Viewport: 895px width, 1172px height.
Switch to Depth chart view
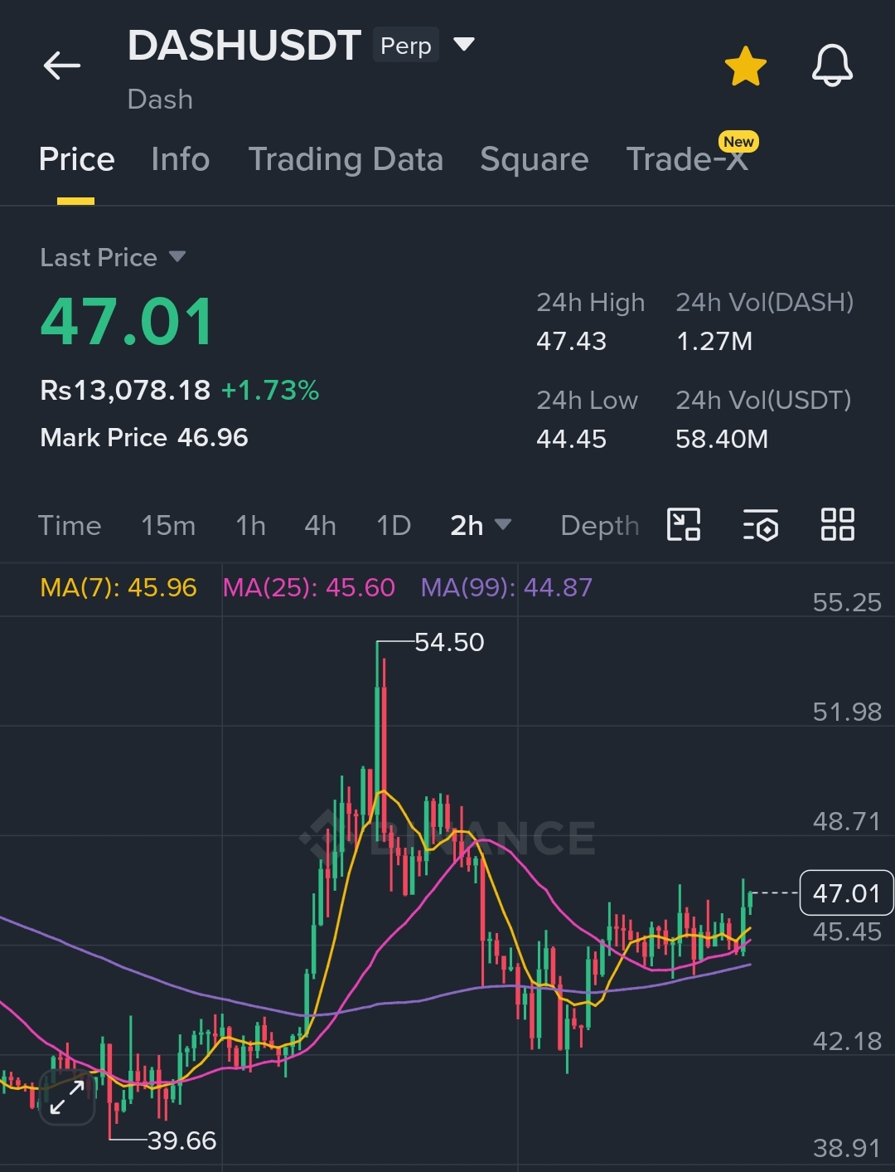[600, 526]
